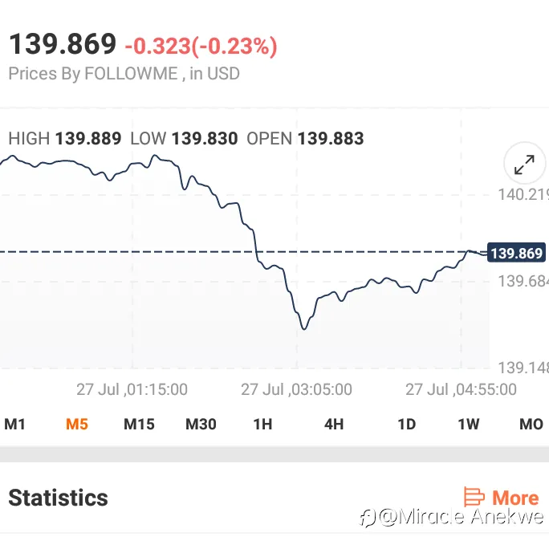This screenshot has width=549, height=549.
Task: Click the red -0.323(-0.23%) change value
Action: (201, 46)
